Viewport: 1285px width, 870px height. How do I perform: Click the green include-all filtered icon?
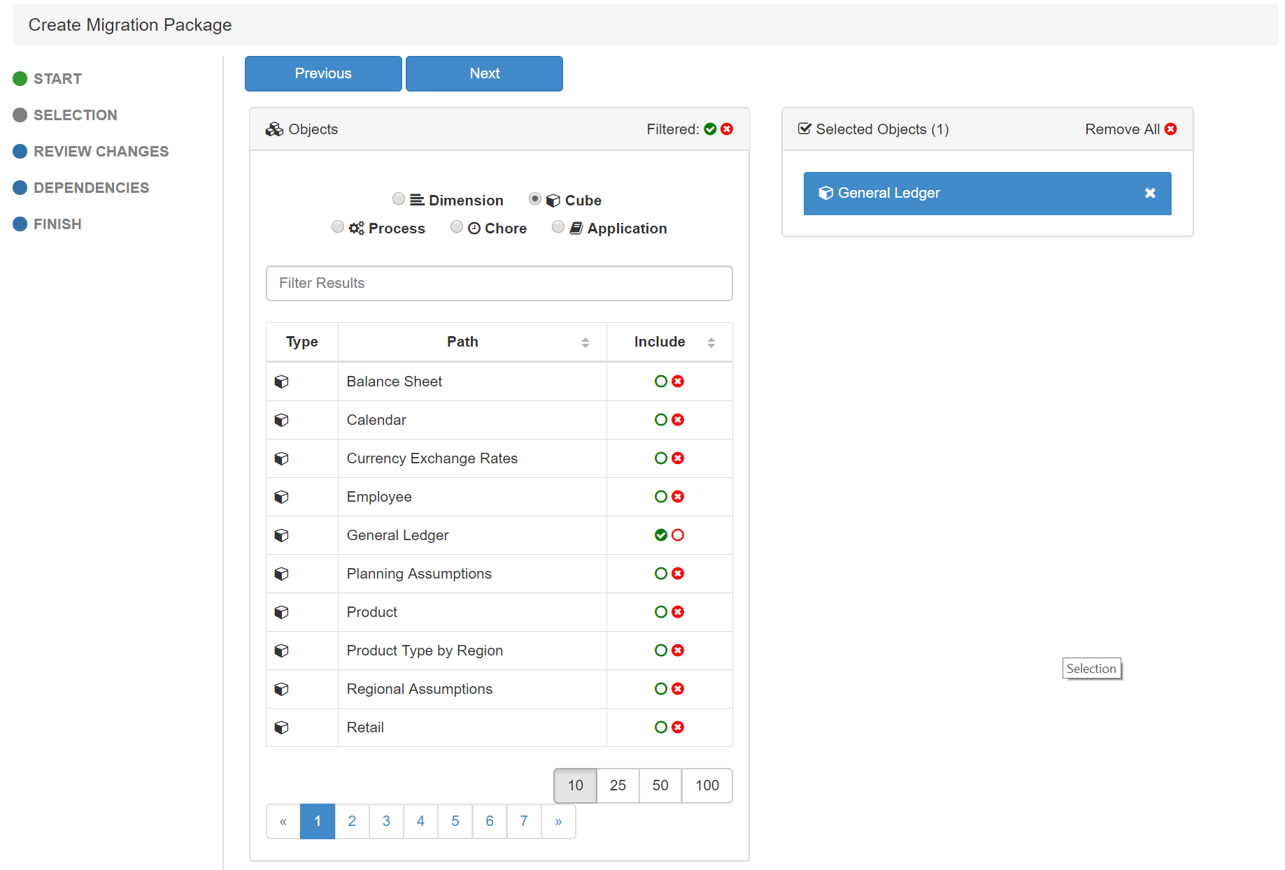pos(710,129)
